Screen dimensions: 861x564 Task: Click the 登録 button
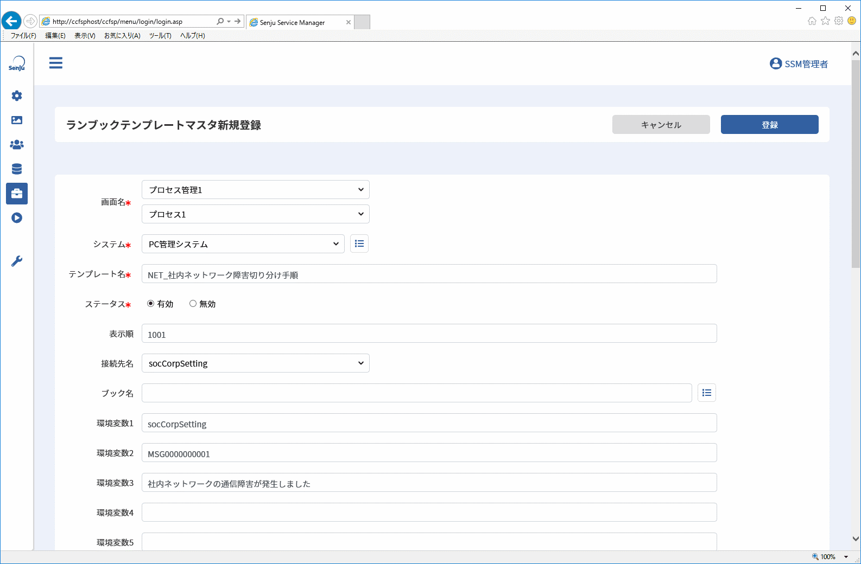[x=770, y=124]
